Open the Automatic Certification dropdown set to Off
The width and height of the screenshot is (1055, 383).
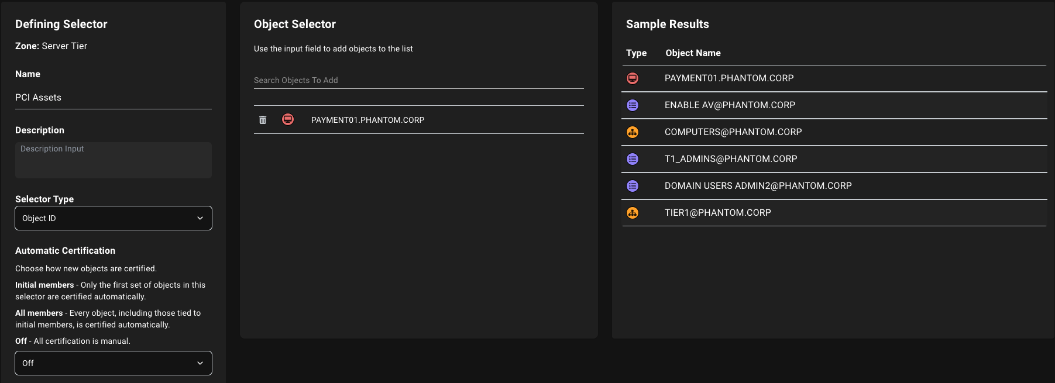114,363
